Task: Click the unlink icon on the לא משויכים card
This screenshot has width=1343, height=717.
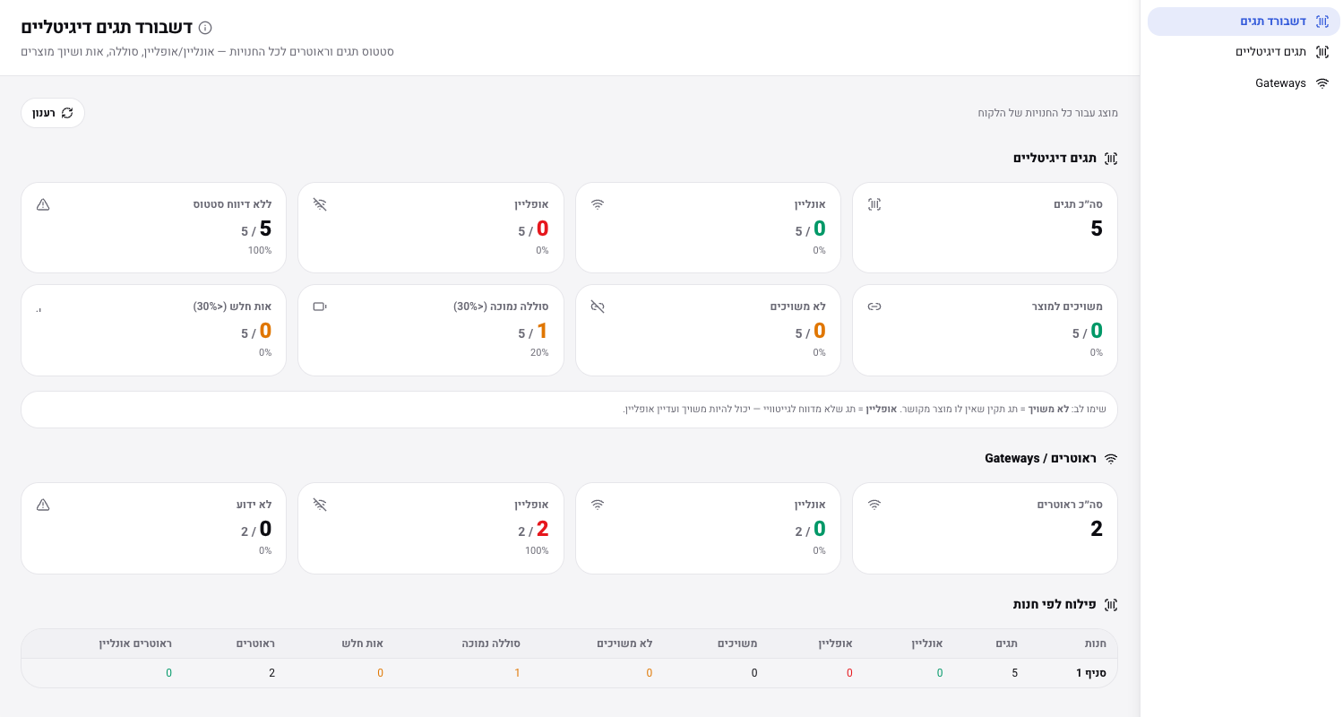Action: [x=598, y=307]
